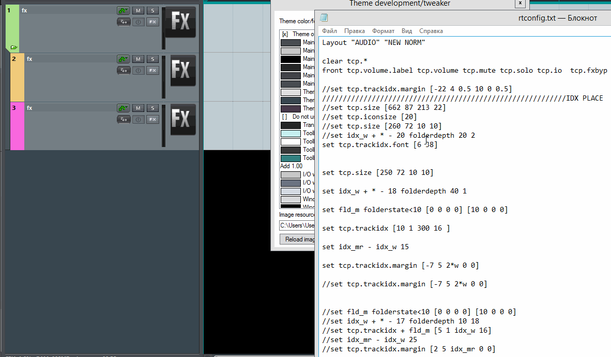Screen dimensions: 611x357
Task: Open envelope settings on track 3
Action: click(123, 108)
